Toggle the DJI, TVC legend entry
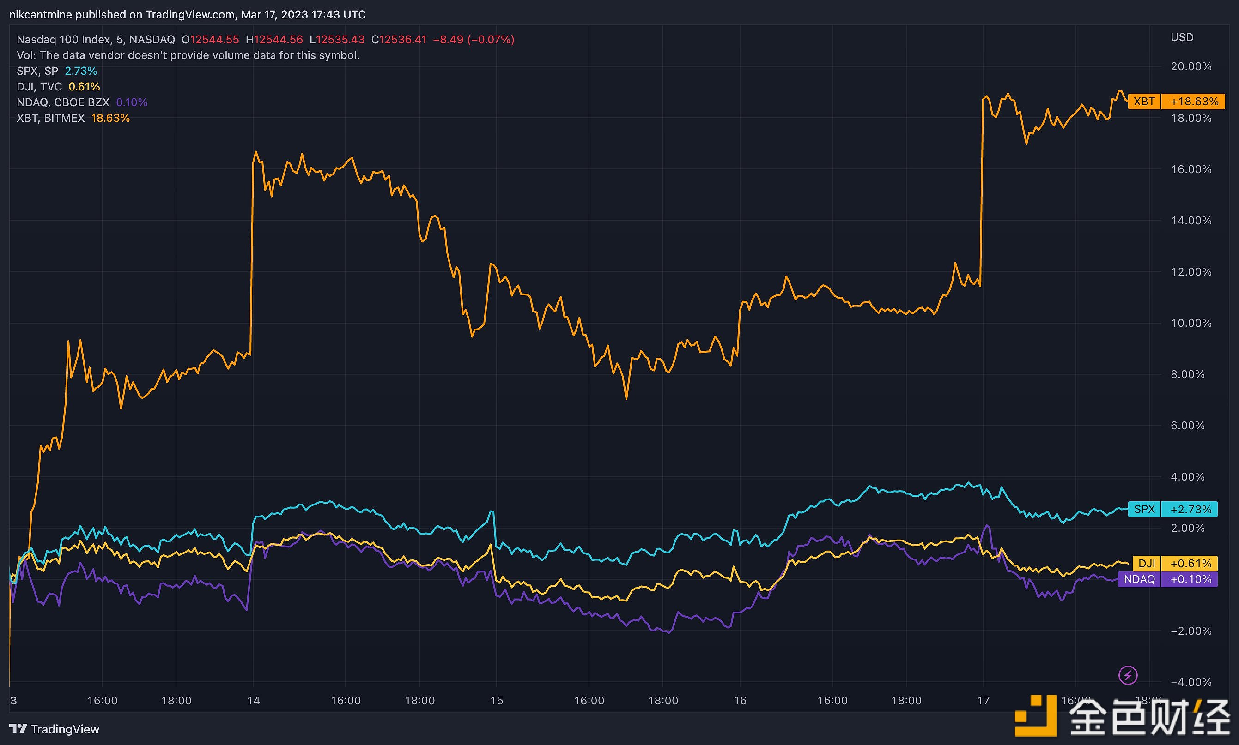This screenshot has width=1239, height=745. click(x=39, y=87)
